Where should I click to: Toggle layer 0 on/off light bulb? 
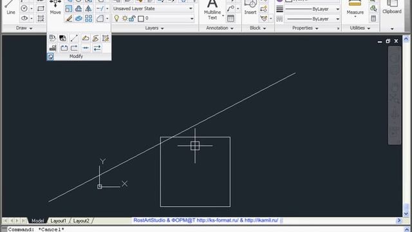click(117, 19)
